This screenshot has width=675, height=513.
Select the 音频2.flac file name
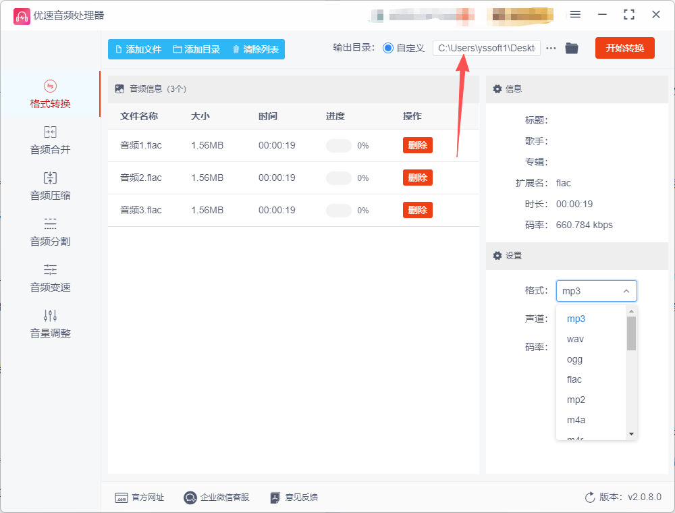click(x=141, y=178)
